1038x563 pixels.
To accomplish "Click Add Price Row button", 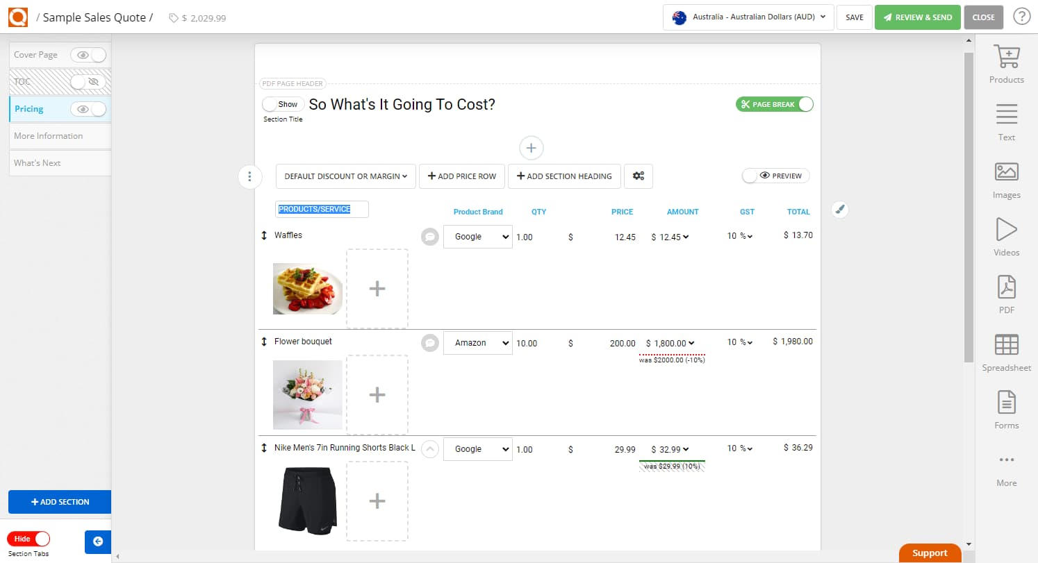I will pos(461,176).
